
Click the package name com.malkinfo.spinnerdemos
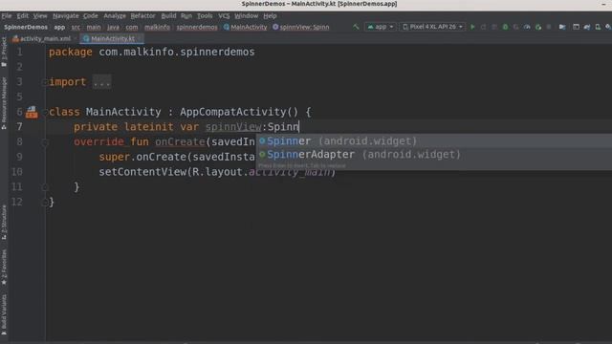[x=177, y=52]
